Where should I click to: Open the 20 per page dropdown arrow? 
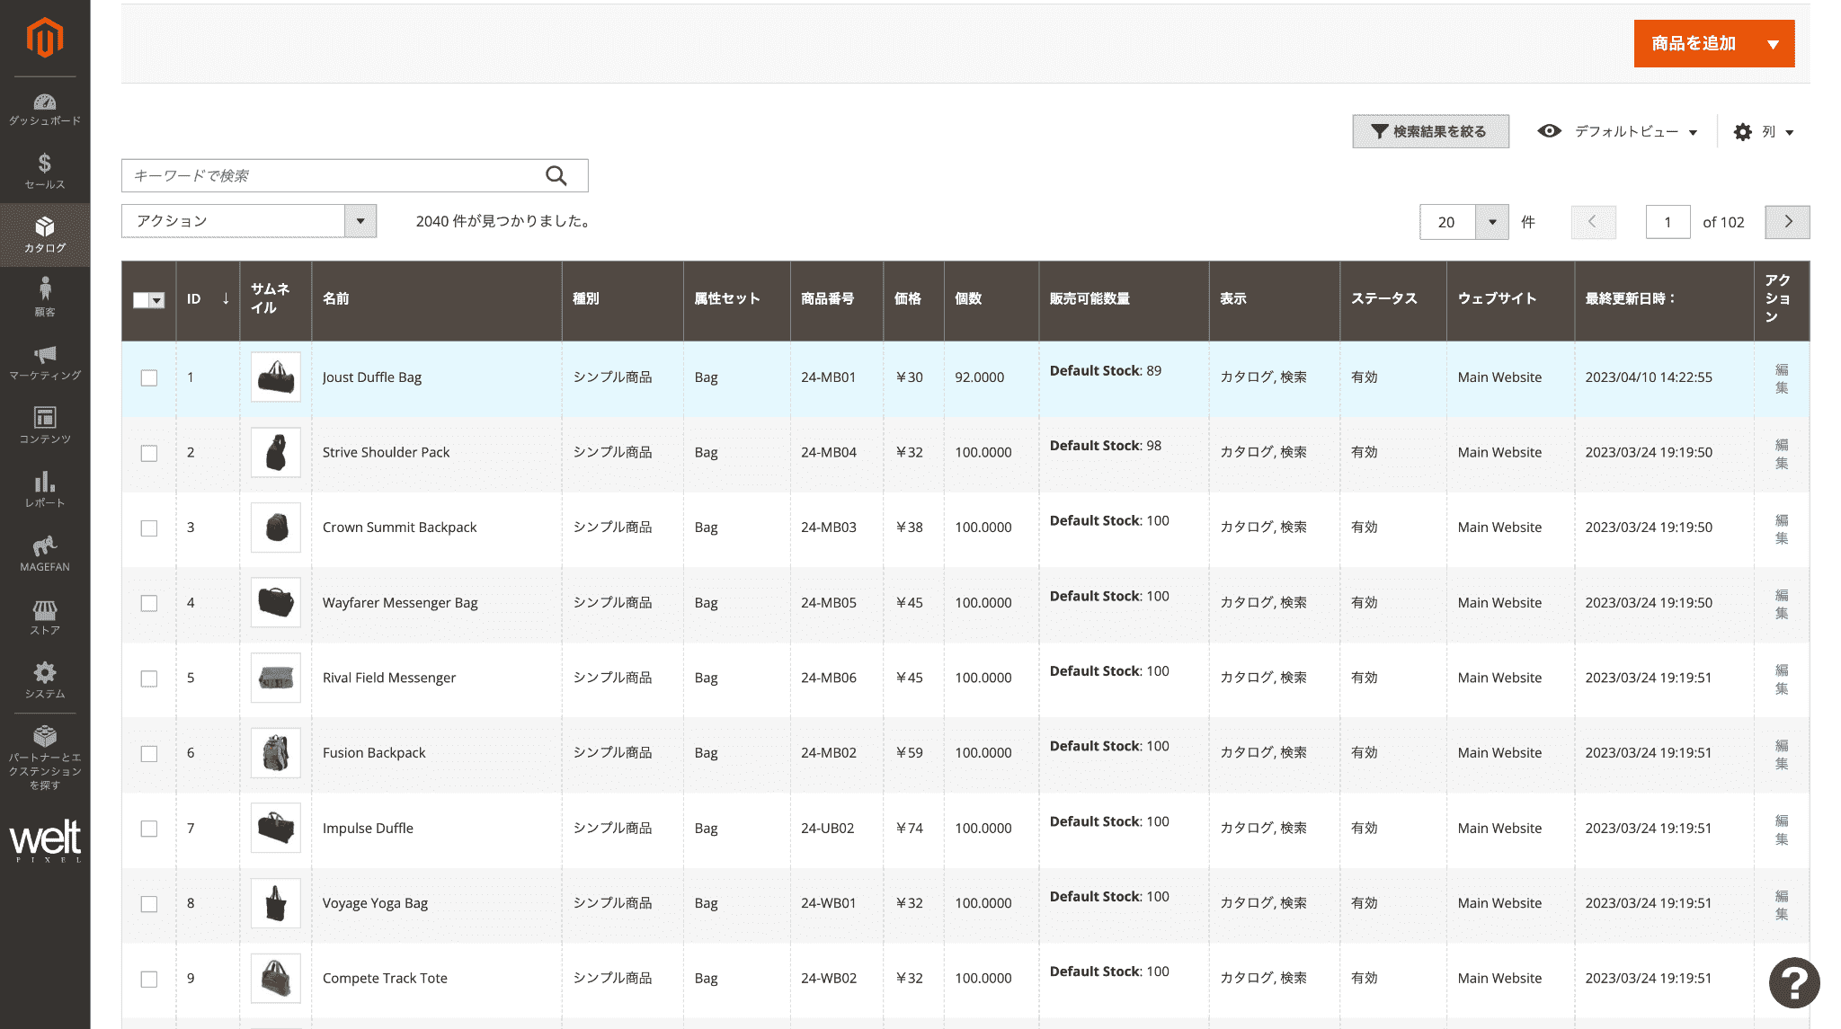tap(1491, 222)
